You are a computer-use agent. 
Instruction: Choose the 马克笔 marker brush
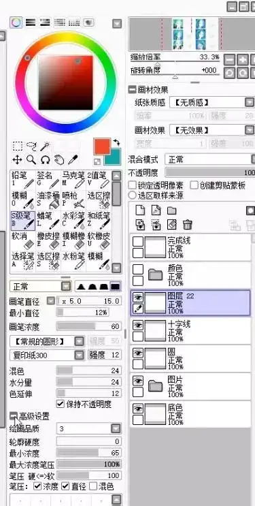pyautogui.click(x=73, y=180)
